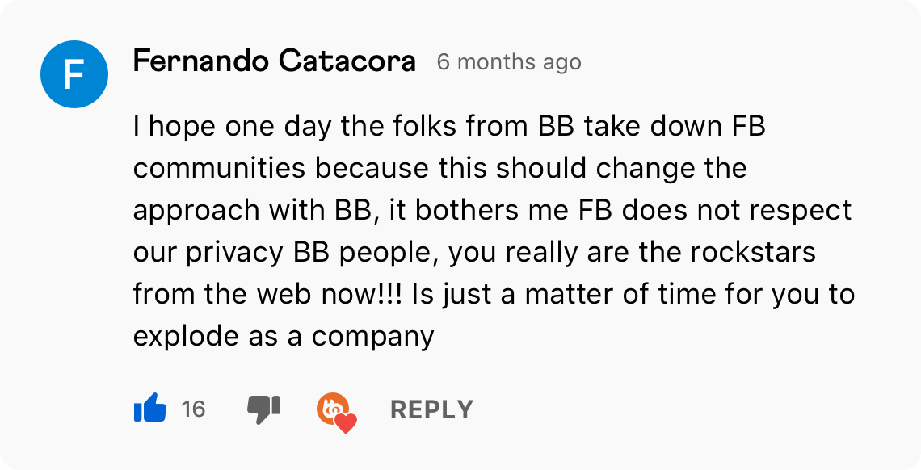Viewport: 921px width, 470px height.
Task: Click the blue thumbs-up like icon
Action: click(x=149, y=409)
